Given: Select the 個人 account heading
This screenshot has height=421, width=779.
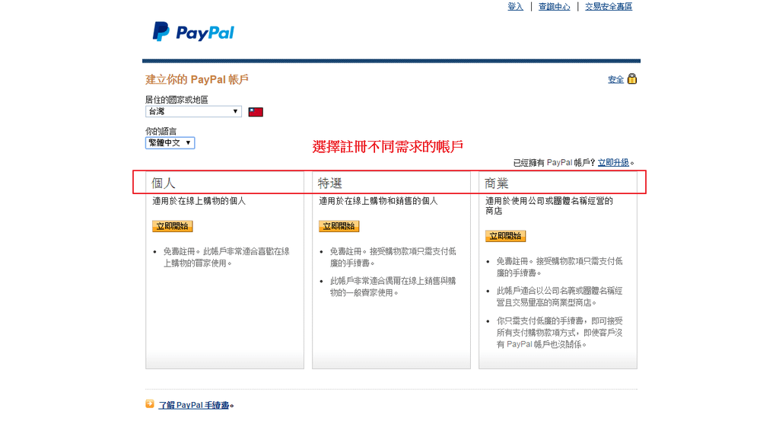Looking at the screenshot, I should [164, 183].
